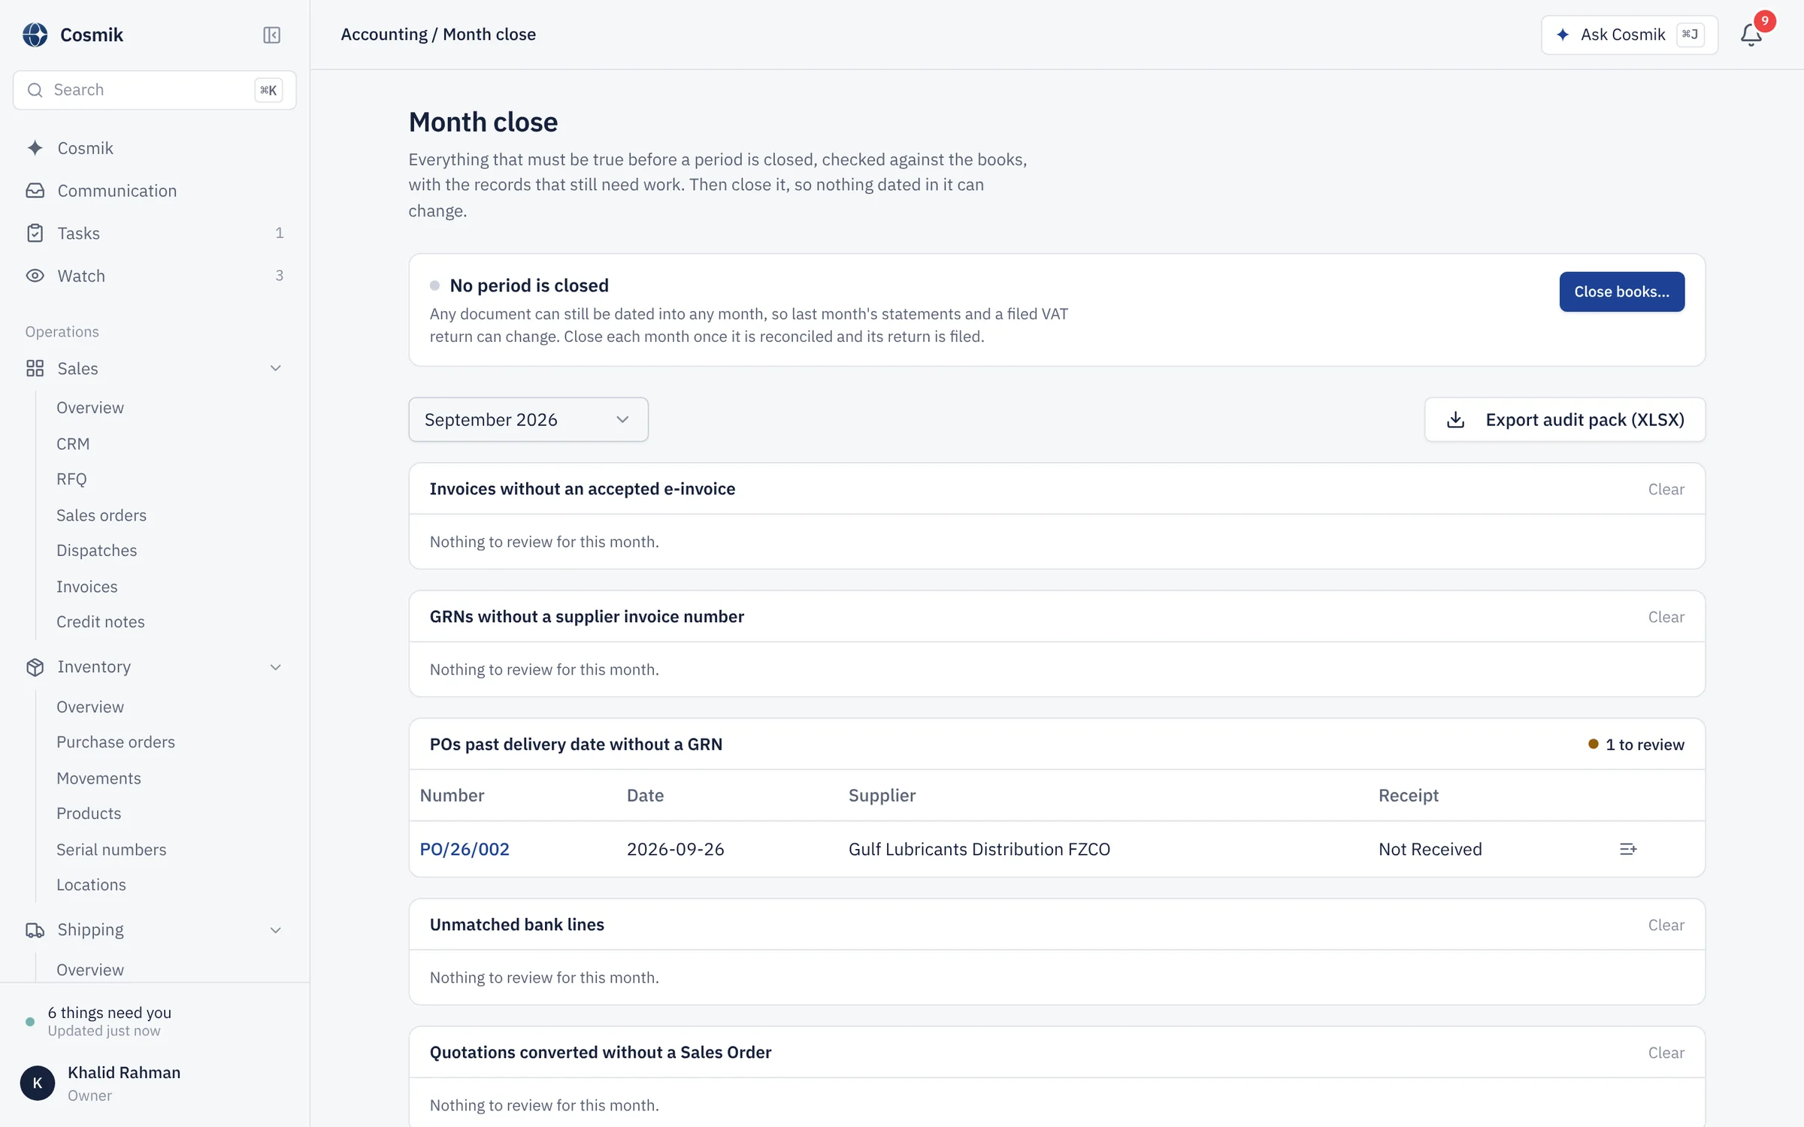Open Movements under Inventory

tap(98, 778)
